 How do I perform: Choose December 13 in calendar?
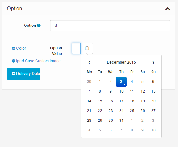(153, 91)
